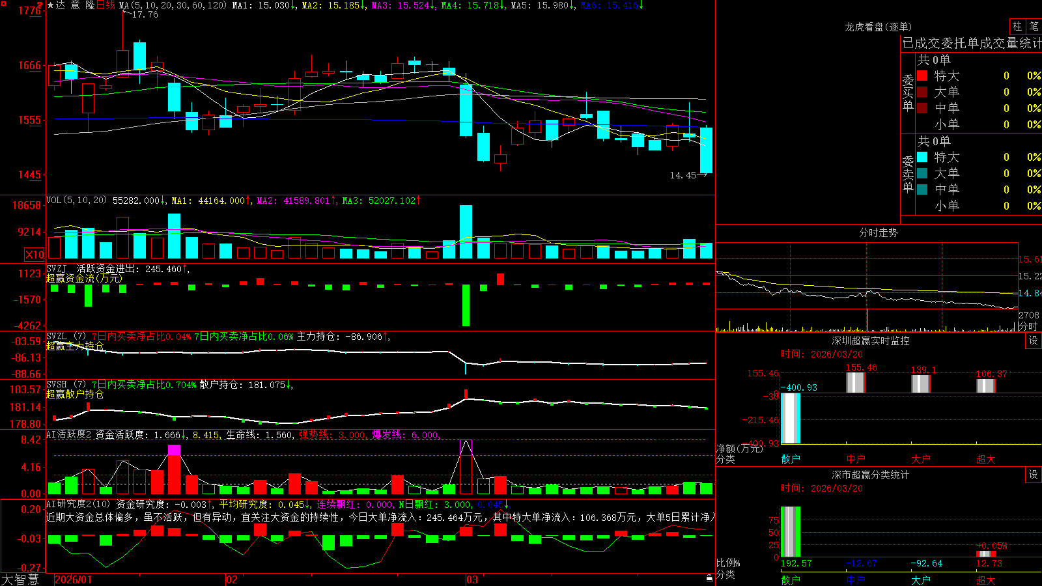Select 超大 category in 深市超赢分类统计 chart

click(x=986, y=580)
